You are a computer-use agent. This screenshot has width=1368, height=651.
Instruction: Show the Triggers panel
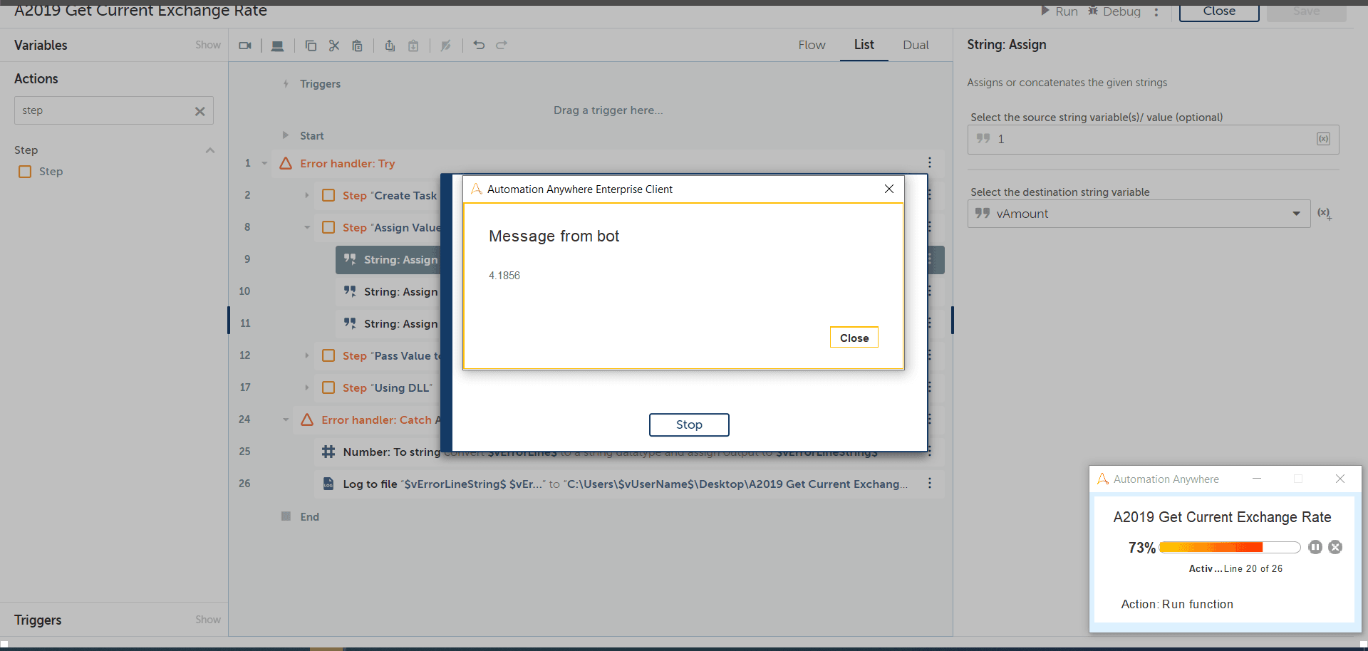tap(208, 620)
